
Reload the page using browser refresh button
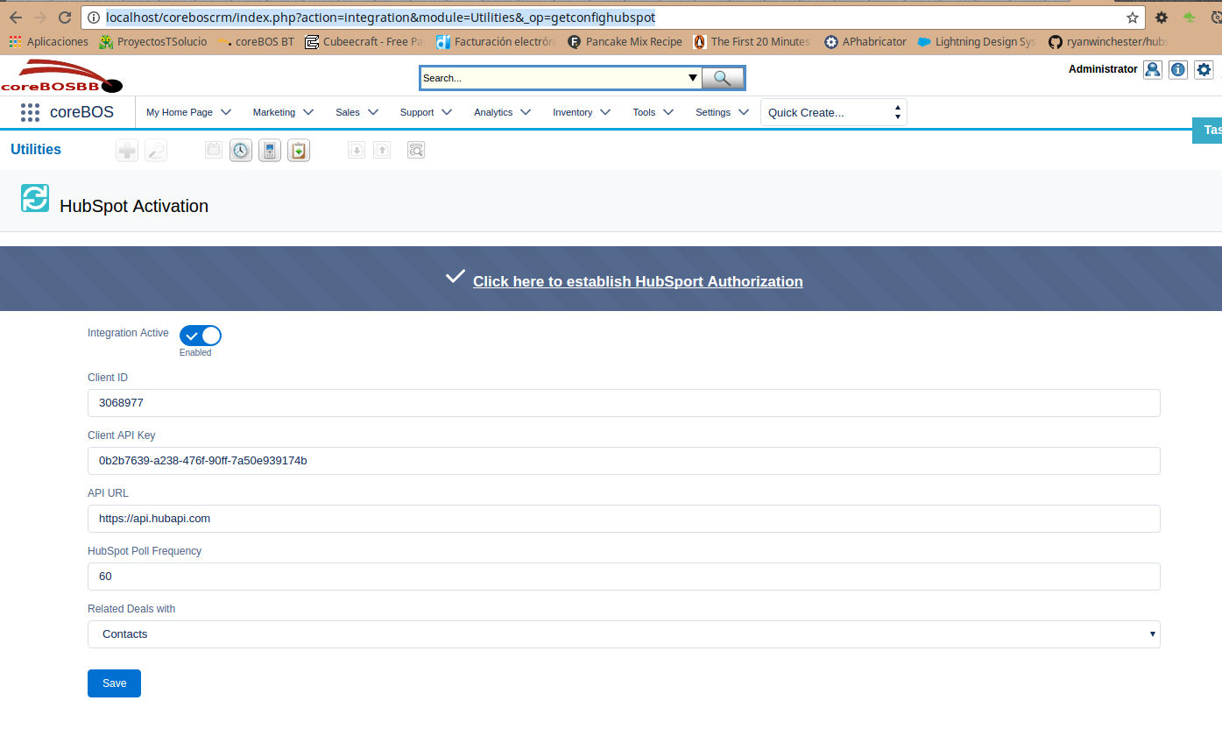[x=65, y=18]
